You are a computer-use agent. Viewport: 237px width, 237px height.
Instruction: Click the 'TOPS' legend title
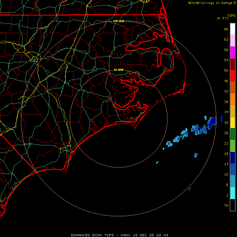[x=231, y=16]
